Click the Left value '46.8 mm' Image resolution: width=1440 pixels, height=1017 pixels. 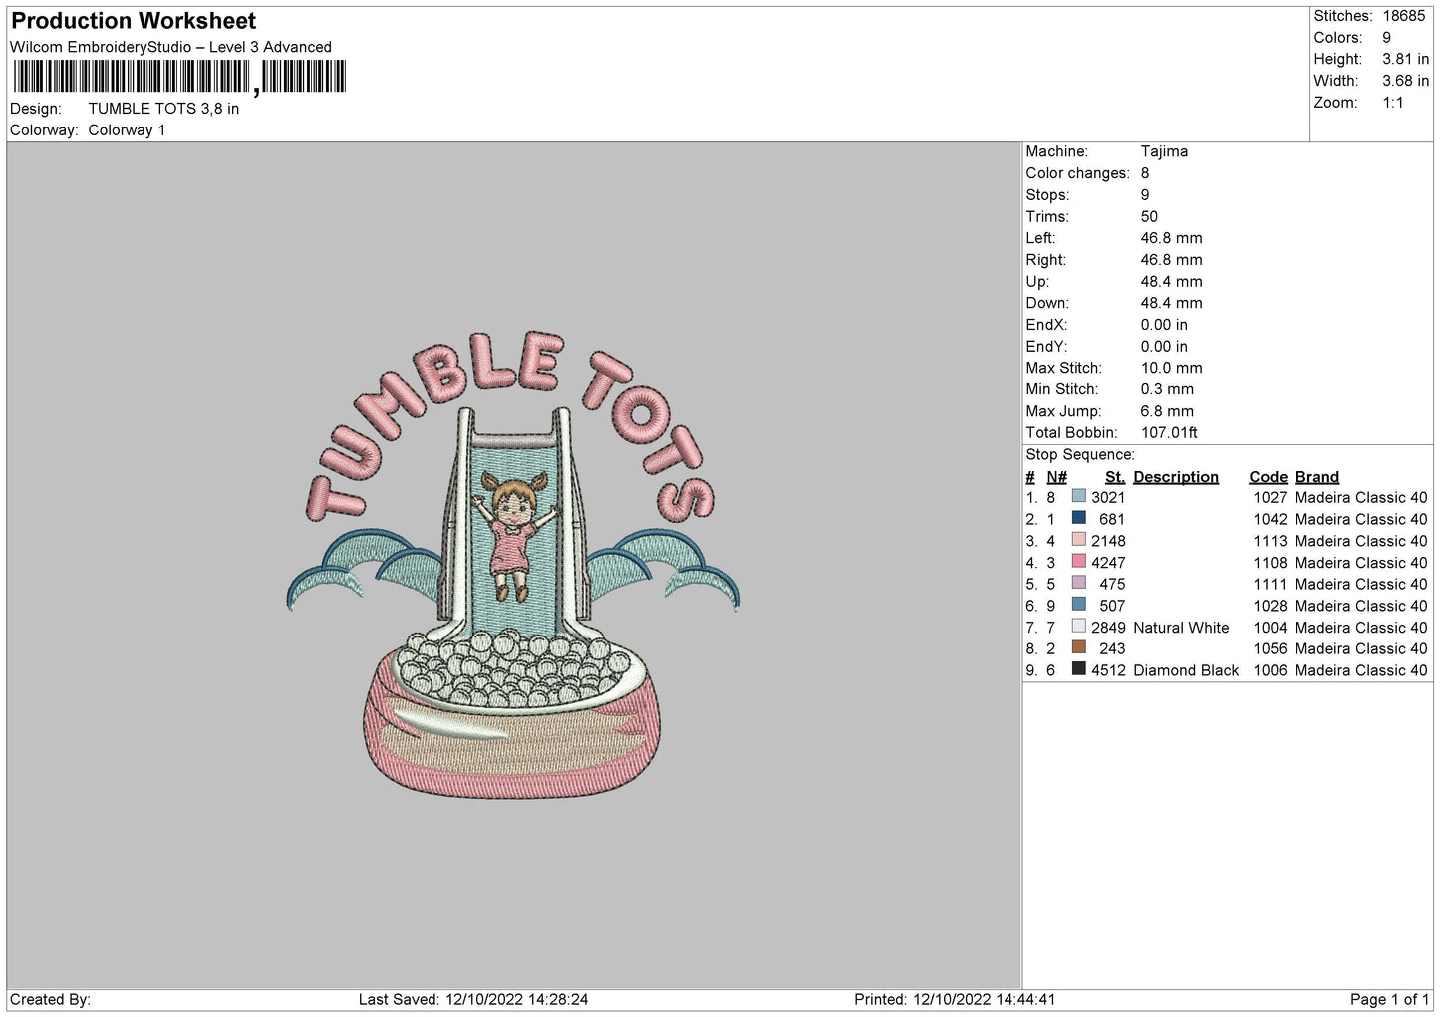click(1171, 238)
